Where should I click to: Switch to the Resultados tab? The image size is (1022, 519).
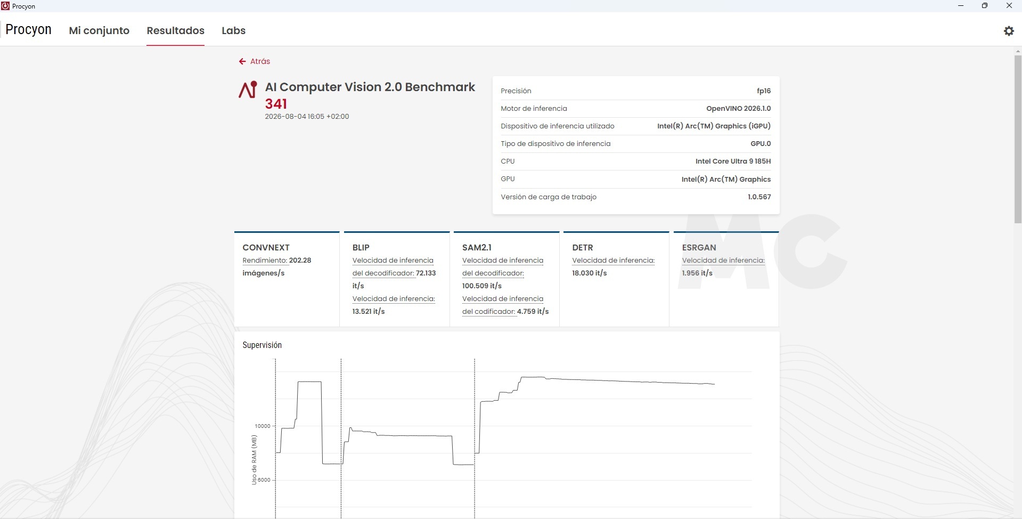coord(176,30)
